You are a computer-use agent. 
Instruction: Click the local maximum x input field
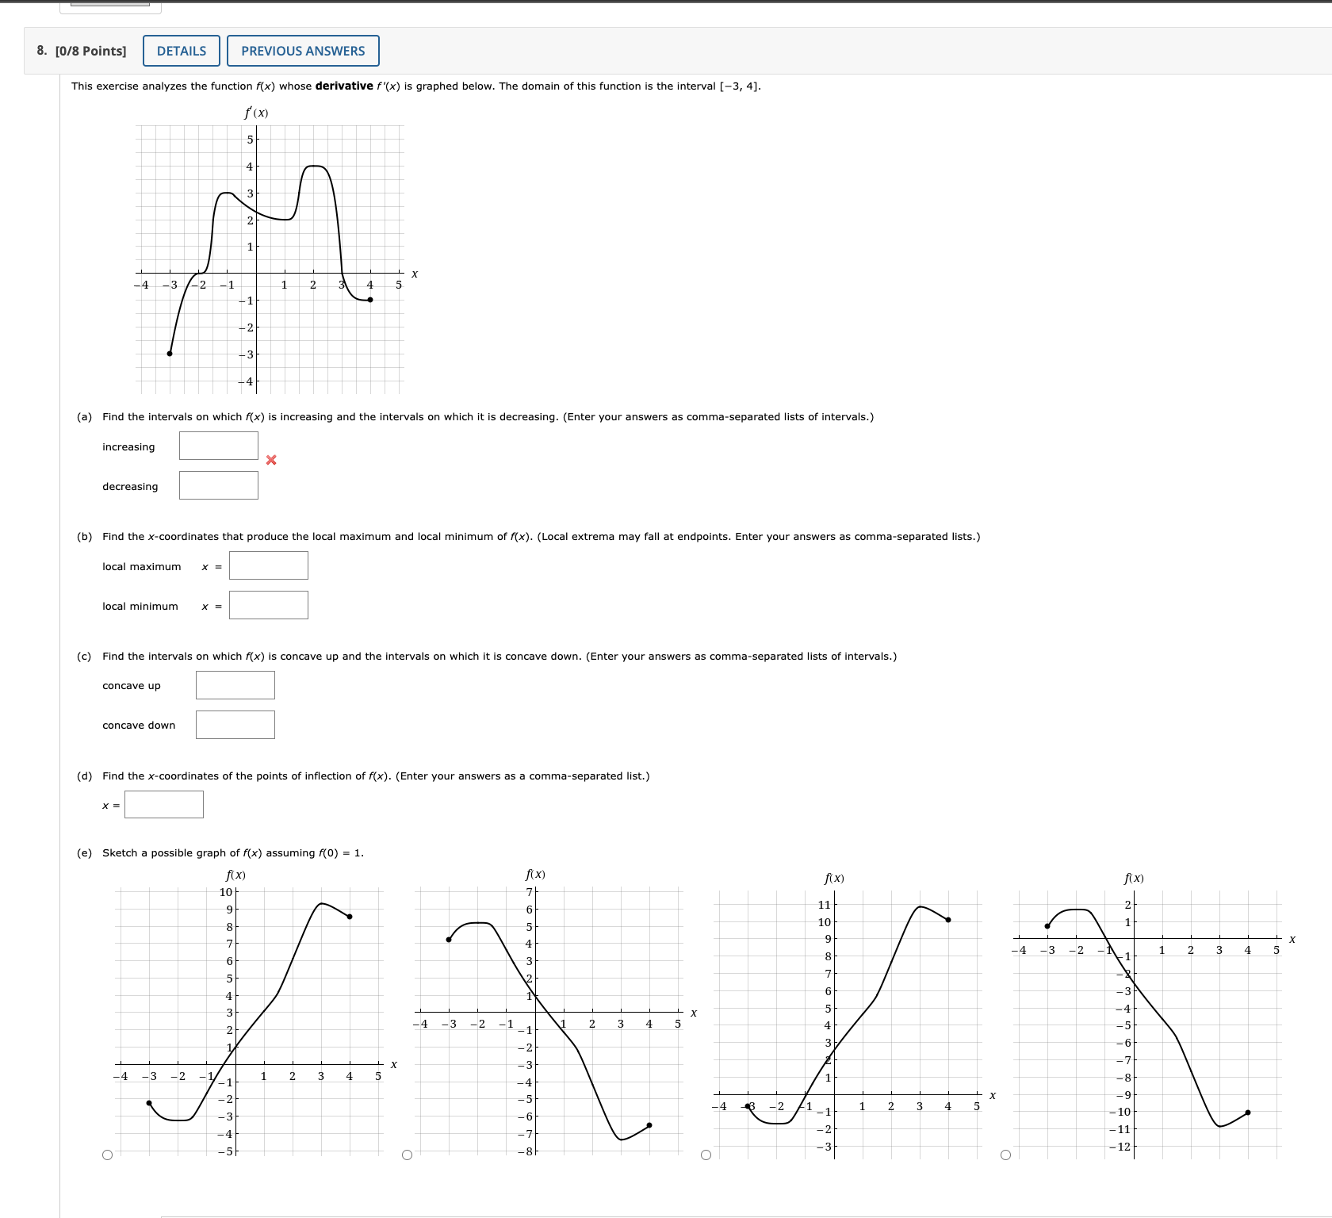pos(269,565)
